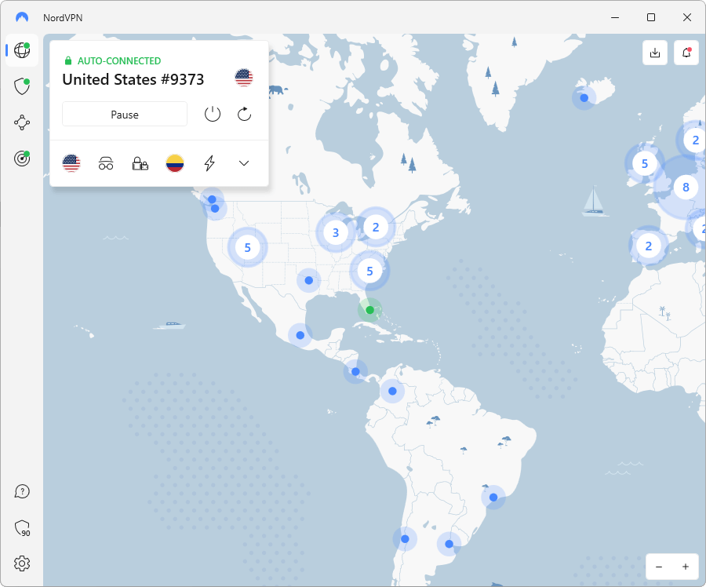Screen dimensions: 706x587
Task: Click the US East Coast cluster of 5
Action: click(x=369, y=272)
